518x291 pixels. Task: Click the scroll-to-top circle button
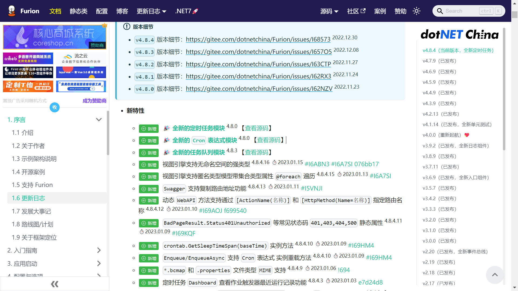pyautogui.click(x=495, y=275)
